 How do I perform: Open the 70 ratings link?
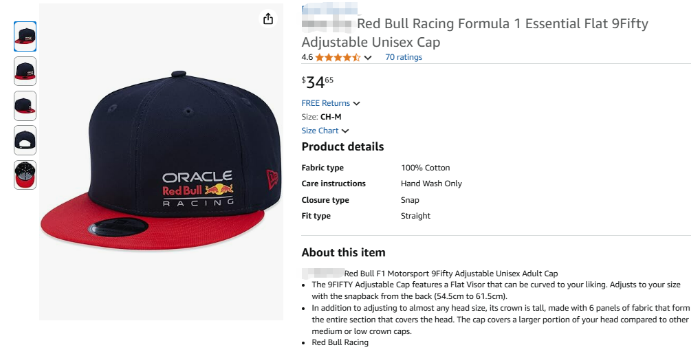[404, 57]
